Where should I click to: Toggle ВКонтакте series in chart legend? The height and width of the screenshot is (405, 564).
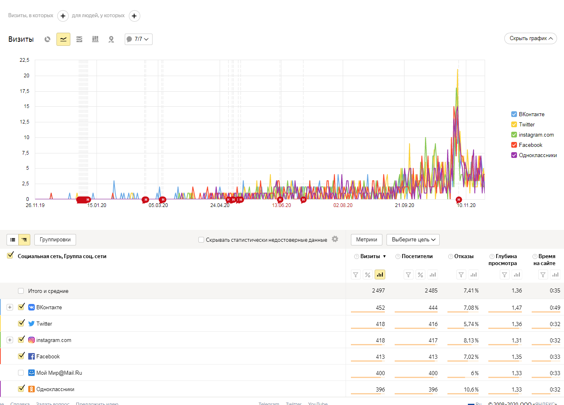[514, 114]
